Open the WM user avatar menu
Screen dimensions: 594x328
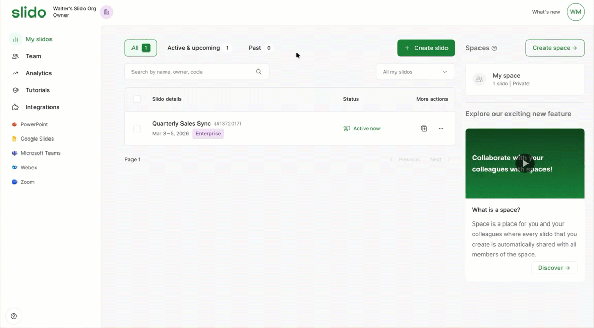pyautogui.click(x=575, y=12)
